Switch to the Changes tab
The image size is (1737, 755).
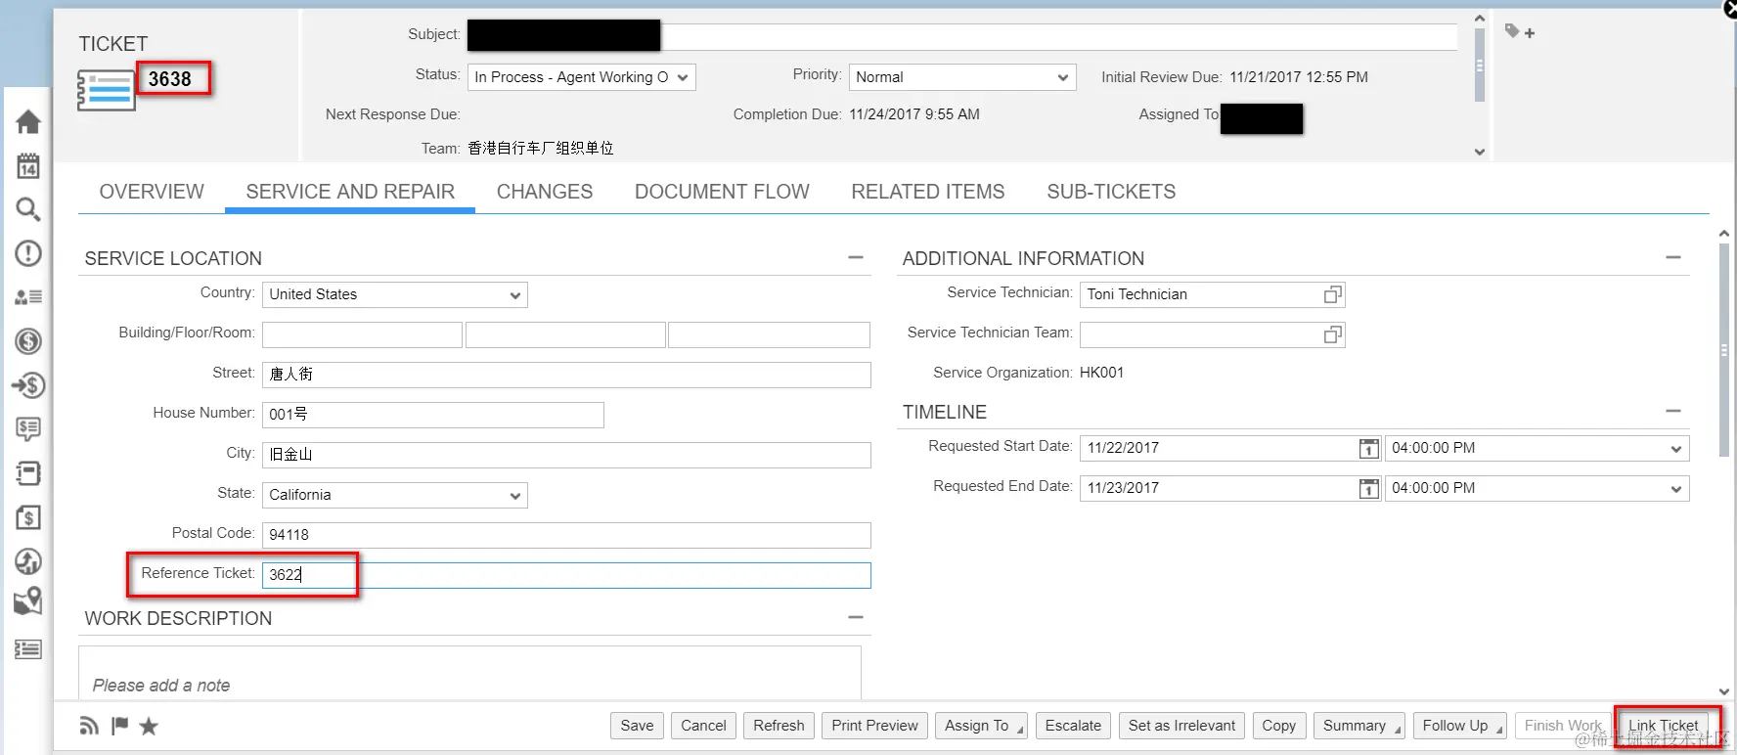point(545,192)
